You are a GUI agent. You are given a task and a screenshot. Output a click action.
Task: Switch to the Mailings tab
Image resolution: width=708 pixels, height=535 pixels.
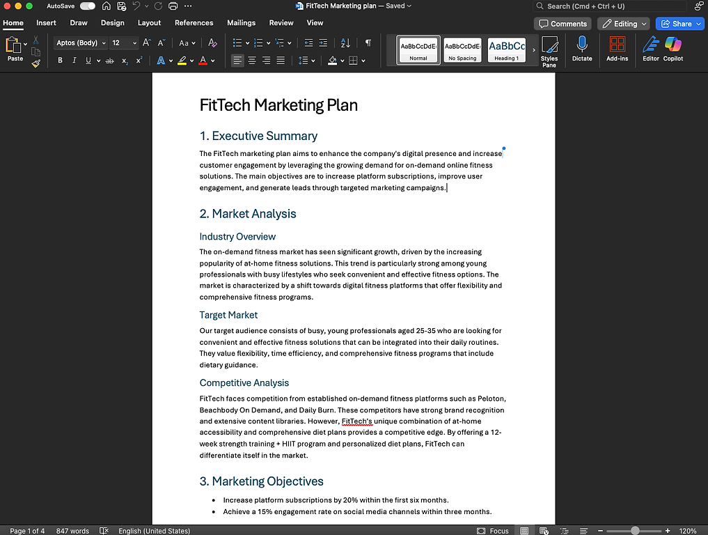[x=241, y=22]
